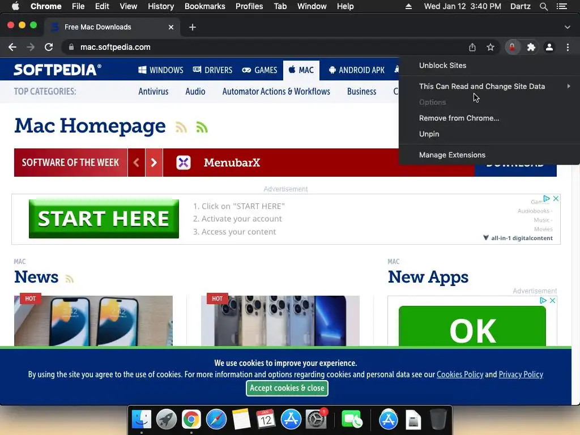Open Finder from the Dock
Screen dimensions: 580x435
click(141, 420)
